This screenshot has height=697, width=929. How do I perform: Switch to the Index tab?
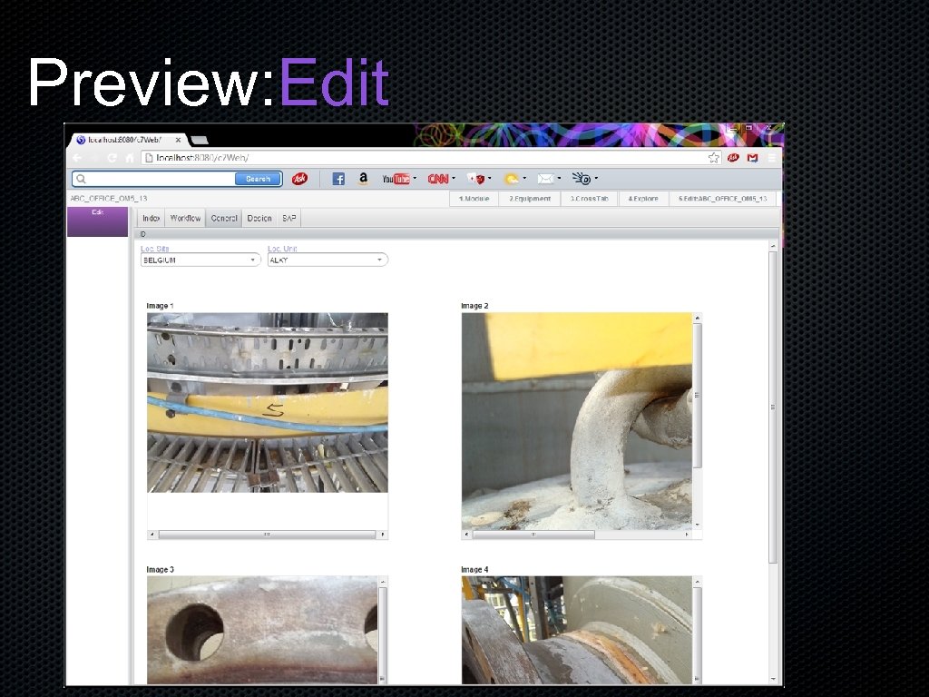tap(152, 218)
